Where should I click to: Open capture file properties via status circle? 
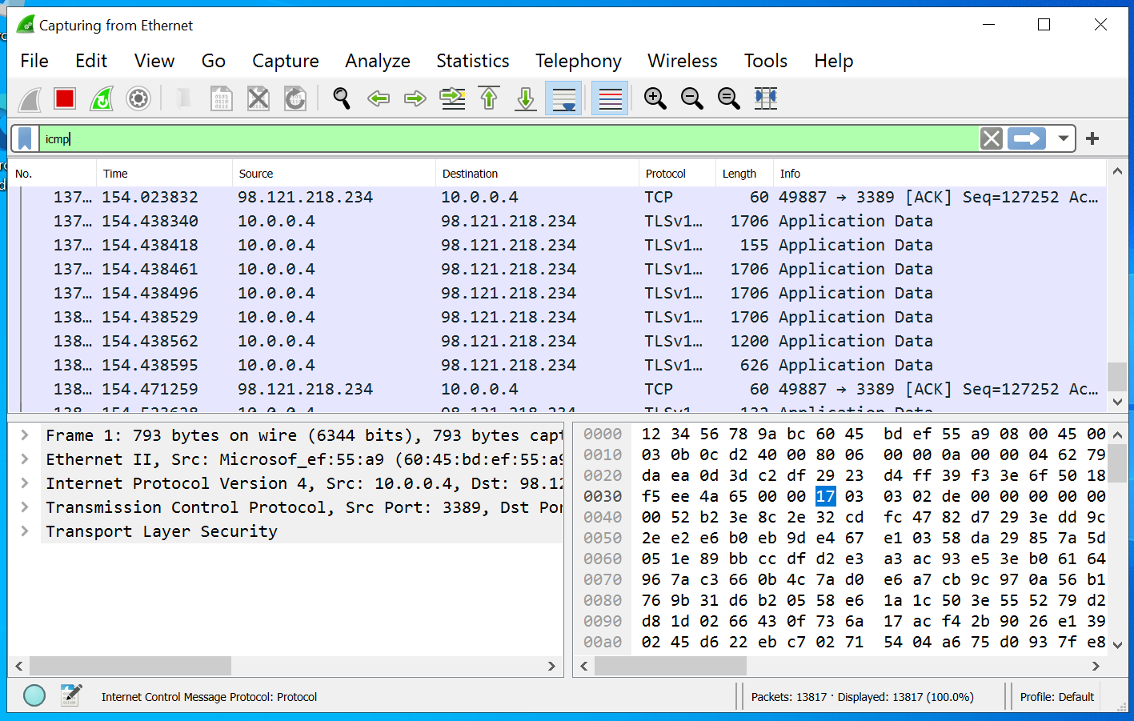point(34,695)
